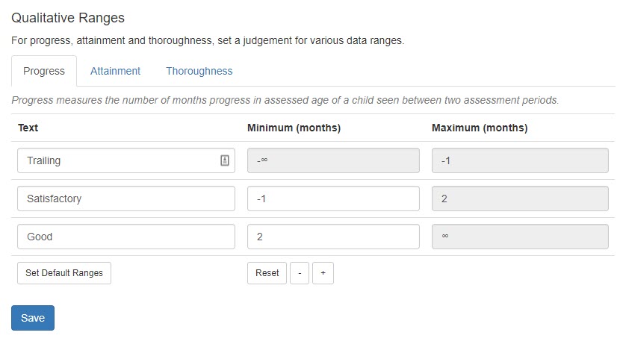Save the qualitative ranges
Viewport: 620px width, 350px height.
coord(33,318)
